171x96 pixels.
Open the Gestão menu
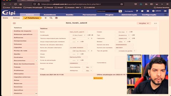coord(69,15)
